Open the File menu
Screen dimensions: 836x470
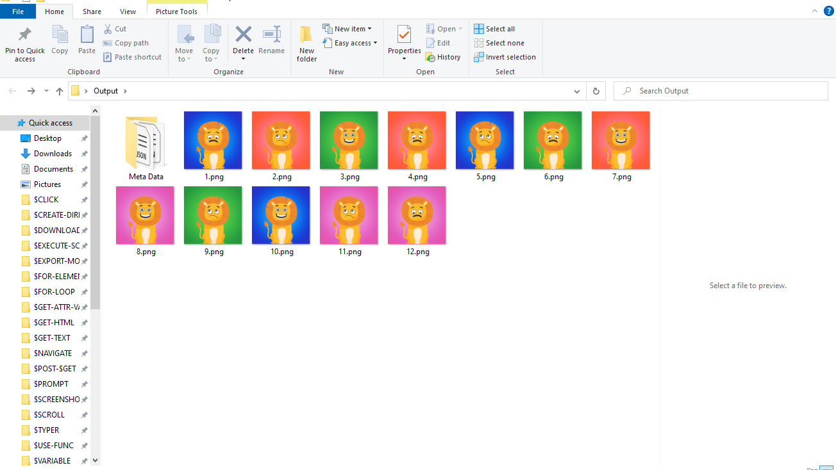click(18, 12)
